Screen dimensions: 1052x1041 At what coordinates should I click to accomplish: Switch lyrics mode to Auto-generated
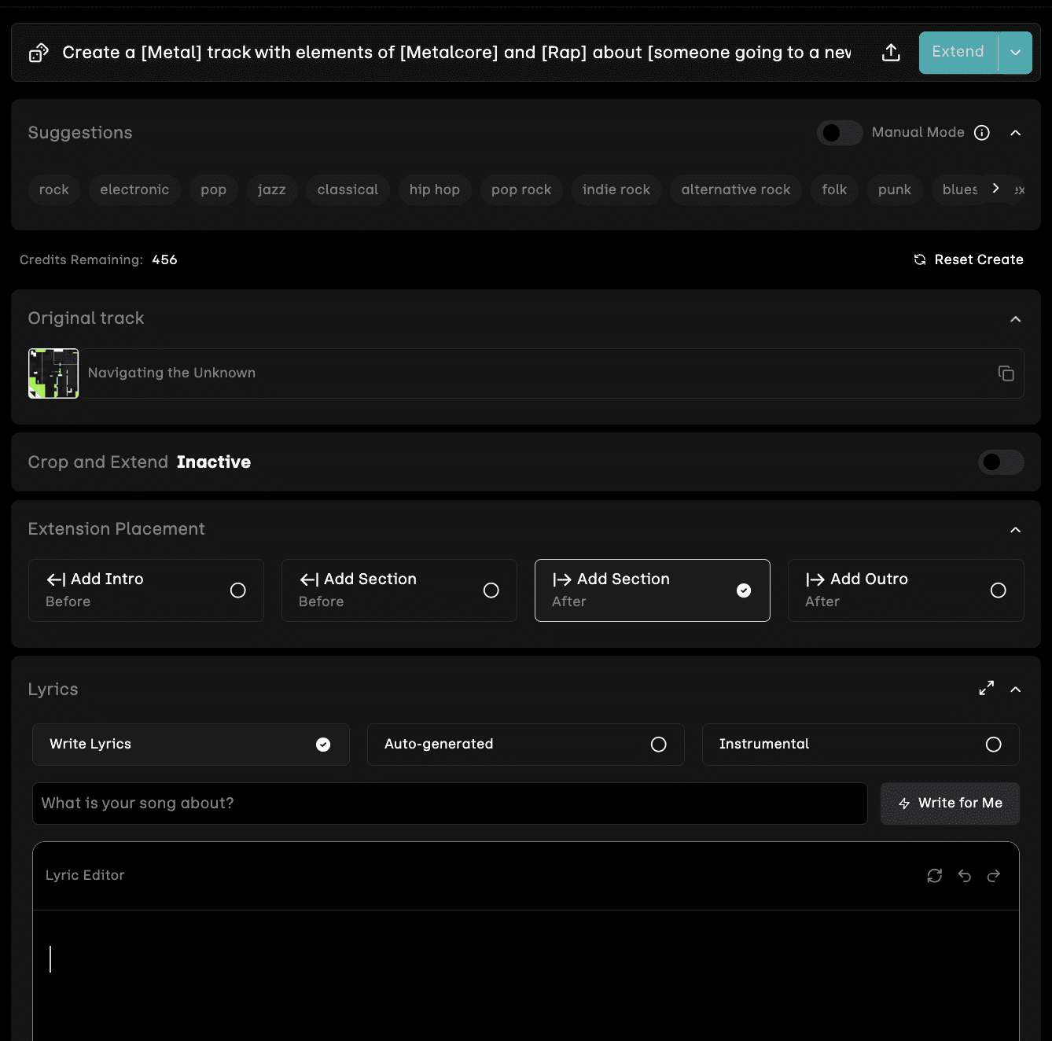(x=525, y=745)
